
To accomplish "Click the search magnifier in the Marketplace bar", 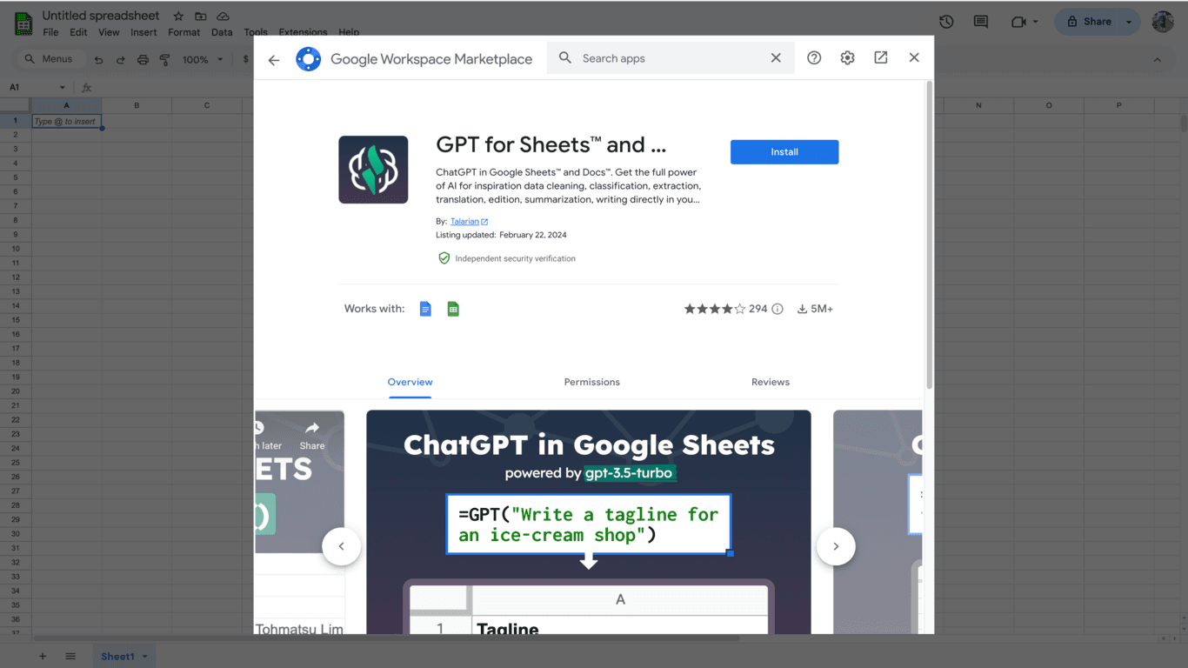I will tap(565, 57).
